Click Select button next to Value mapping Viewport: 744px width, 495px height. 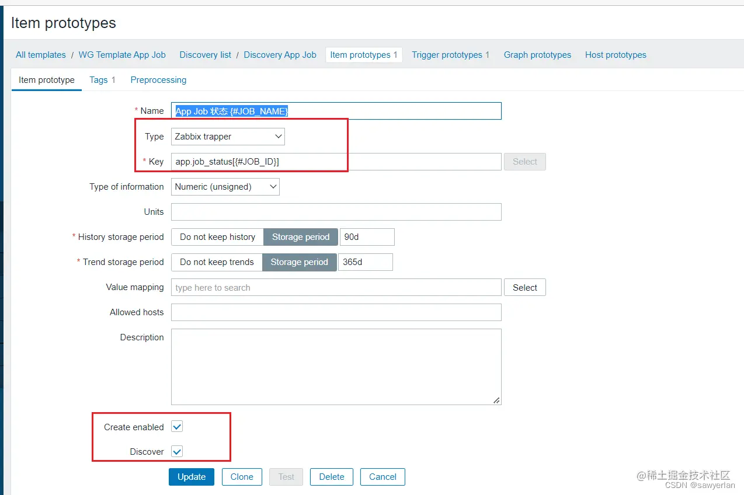(x=525, y=287)
